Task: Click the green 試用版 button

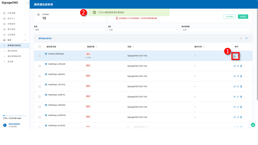Action: click(x=243, y=17)
